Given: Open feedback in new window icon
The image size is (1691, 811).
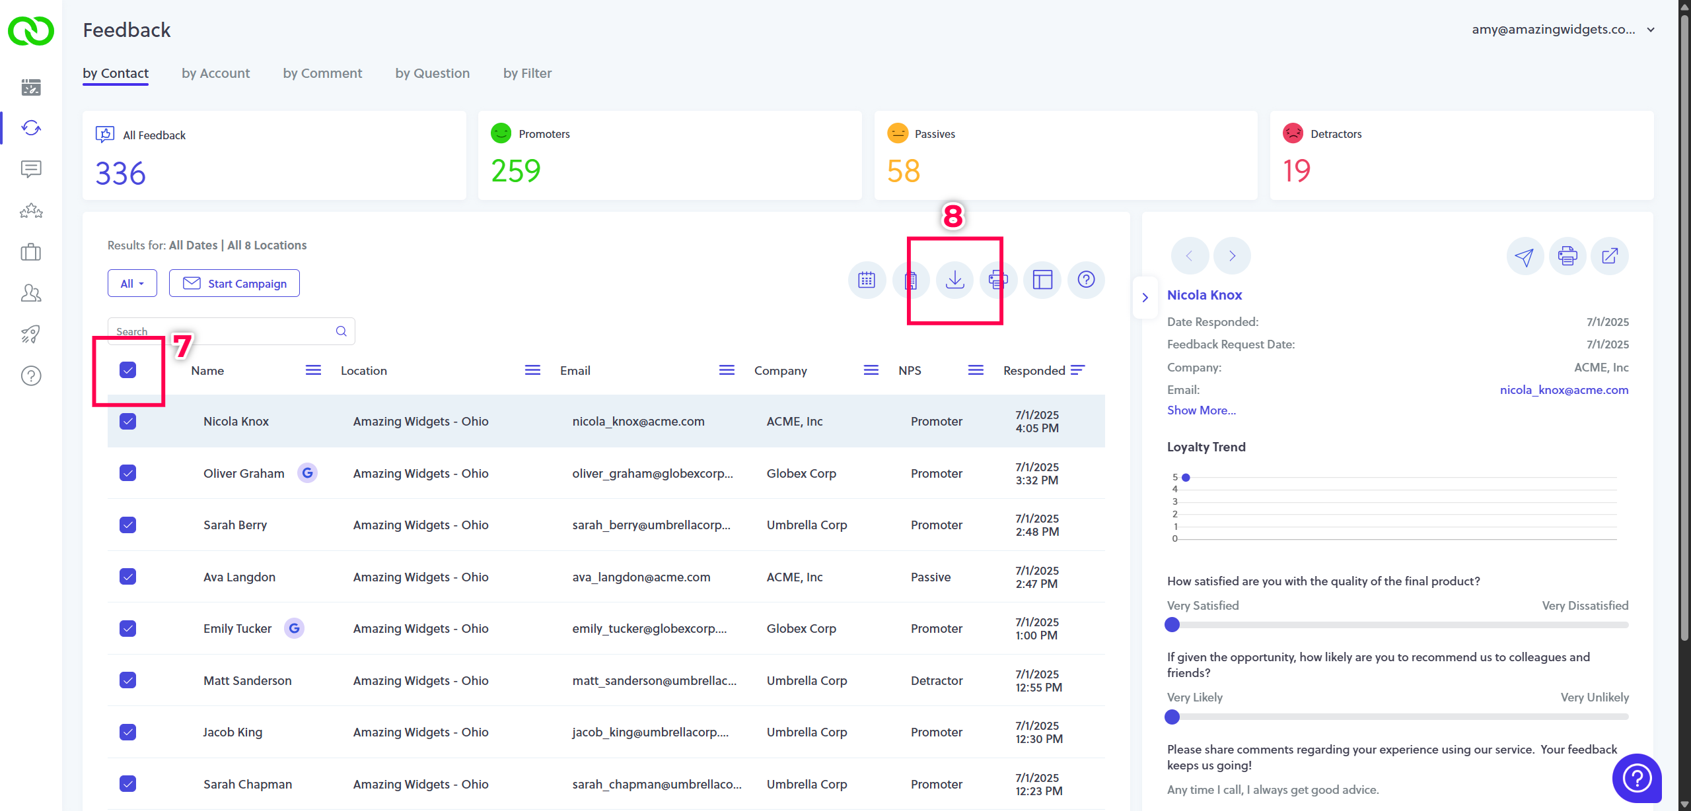Looking at the screenshot, I should click(x=1610, y=256).
